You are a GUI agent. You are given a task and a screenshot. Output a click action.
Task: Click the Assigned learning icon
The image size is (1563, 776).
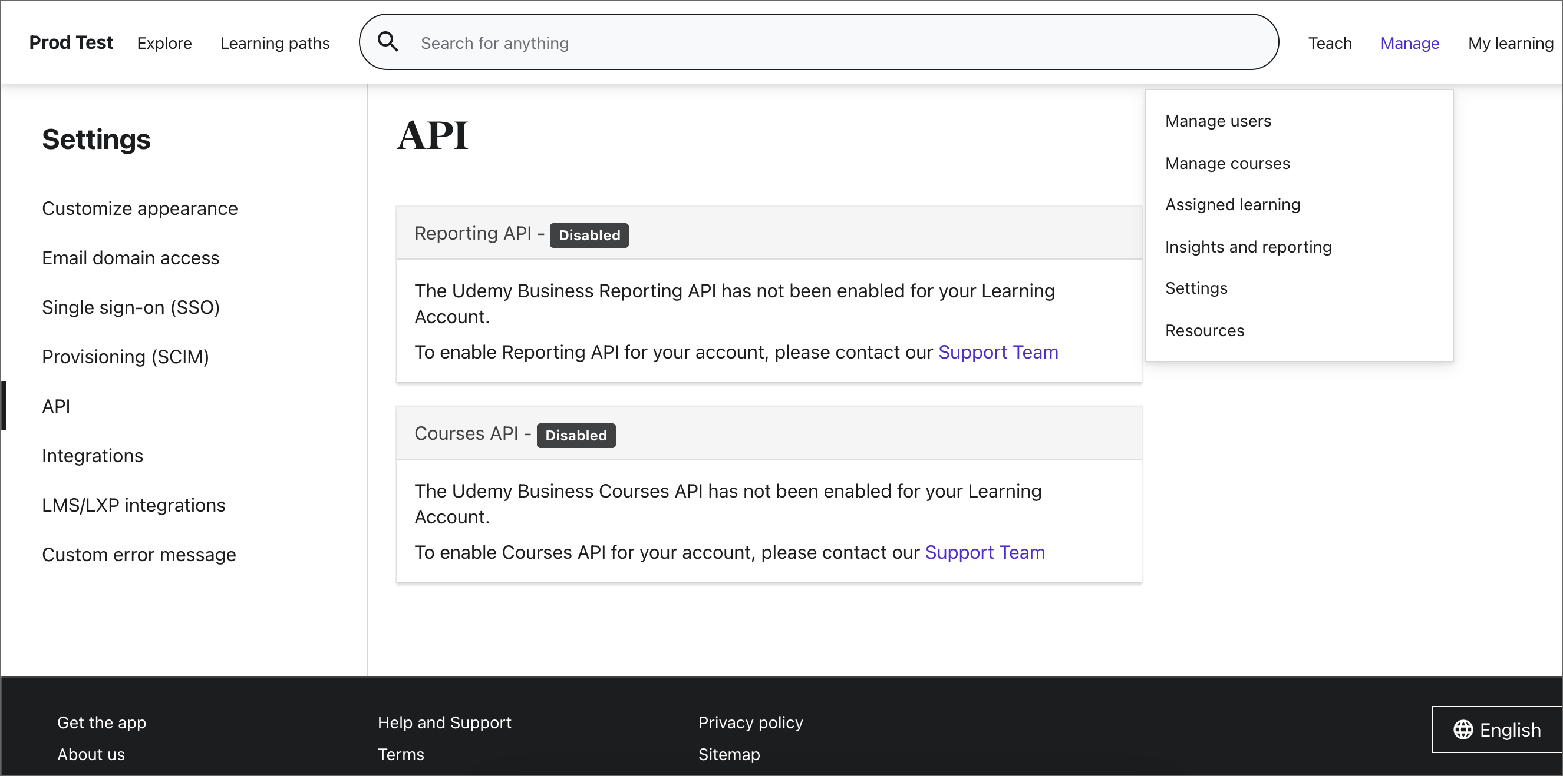[1233, 204]
